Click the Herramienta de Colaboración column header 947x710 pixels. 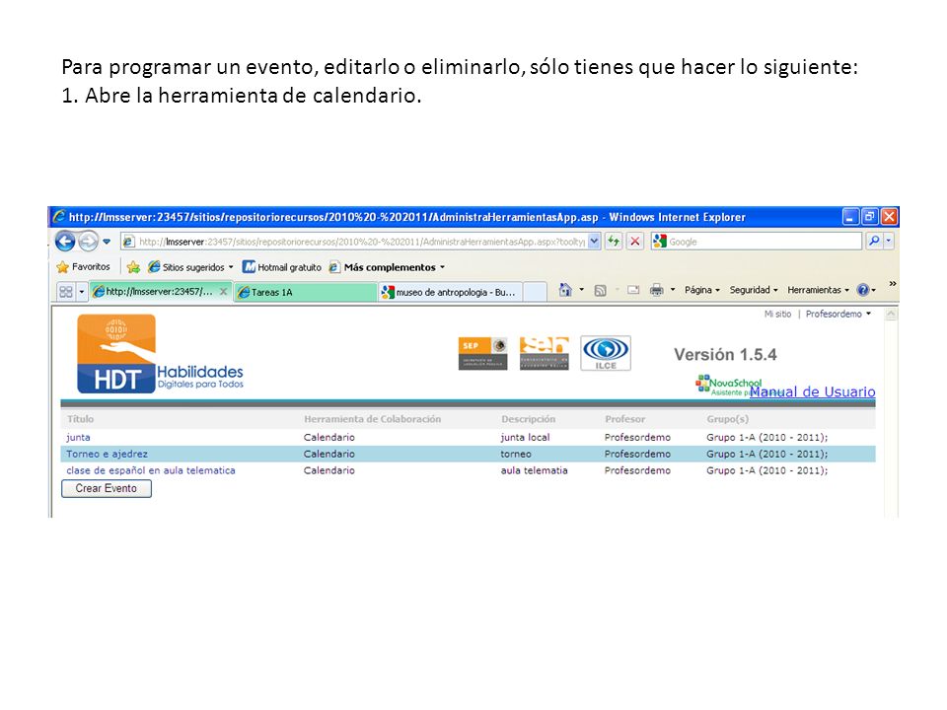(x=372, y=419)
